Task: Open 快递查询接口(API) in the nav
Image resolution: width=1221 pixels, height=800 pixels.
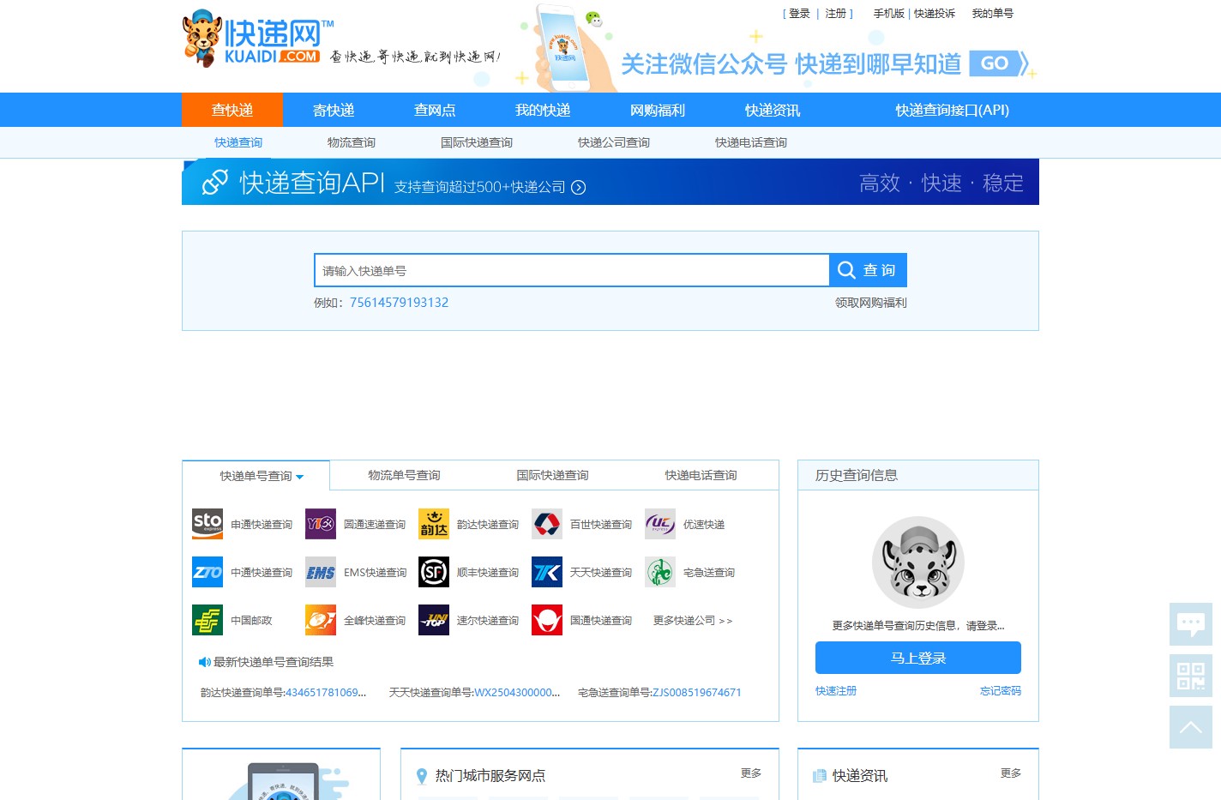Action: 953,110
